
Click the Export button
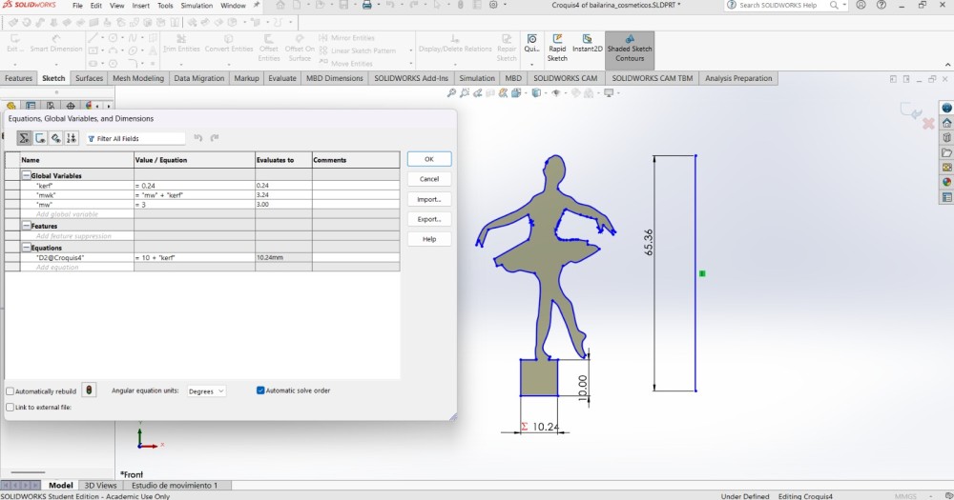click(x=429, y=219)
